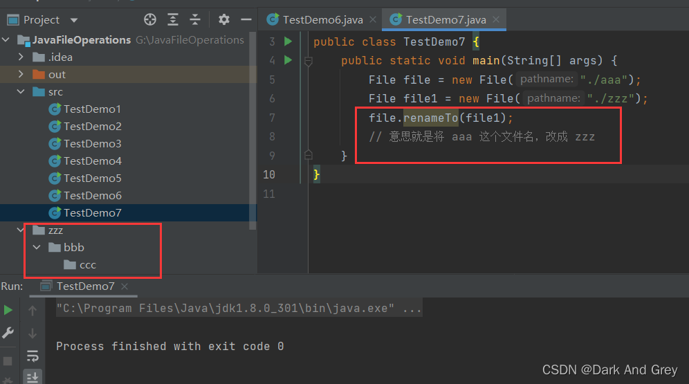Image resolution: width=689 pixels, height=384 pixels.
Task: Click the Expand All icon
Action: coord(173,19)
